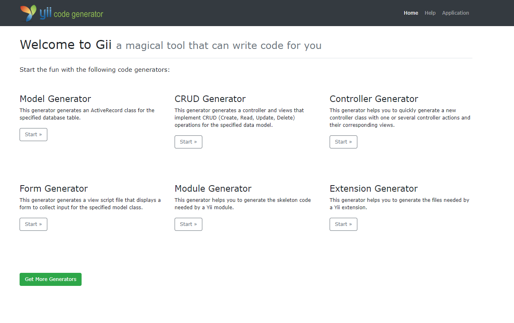Start the Model Generator
The image size is (514, 323).
tap(33, 135)
